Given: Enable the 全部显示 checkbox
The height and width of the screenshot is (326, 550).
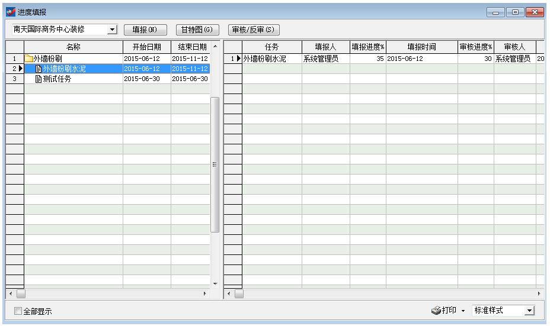Looking at the screenshot, I should tap(18, 311).
